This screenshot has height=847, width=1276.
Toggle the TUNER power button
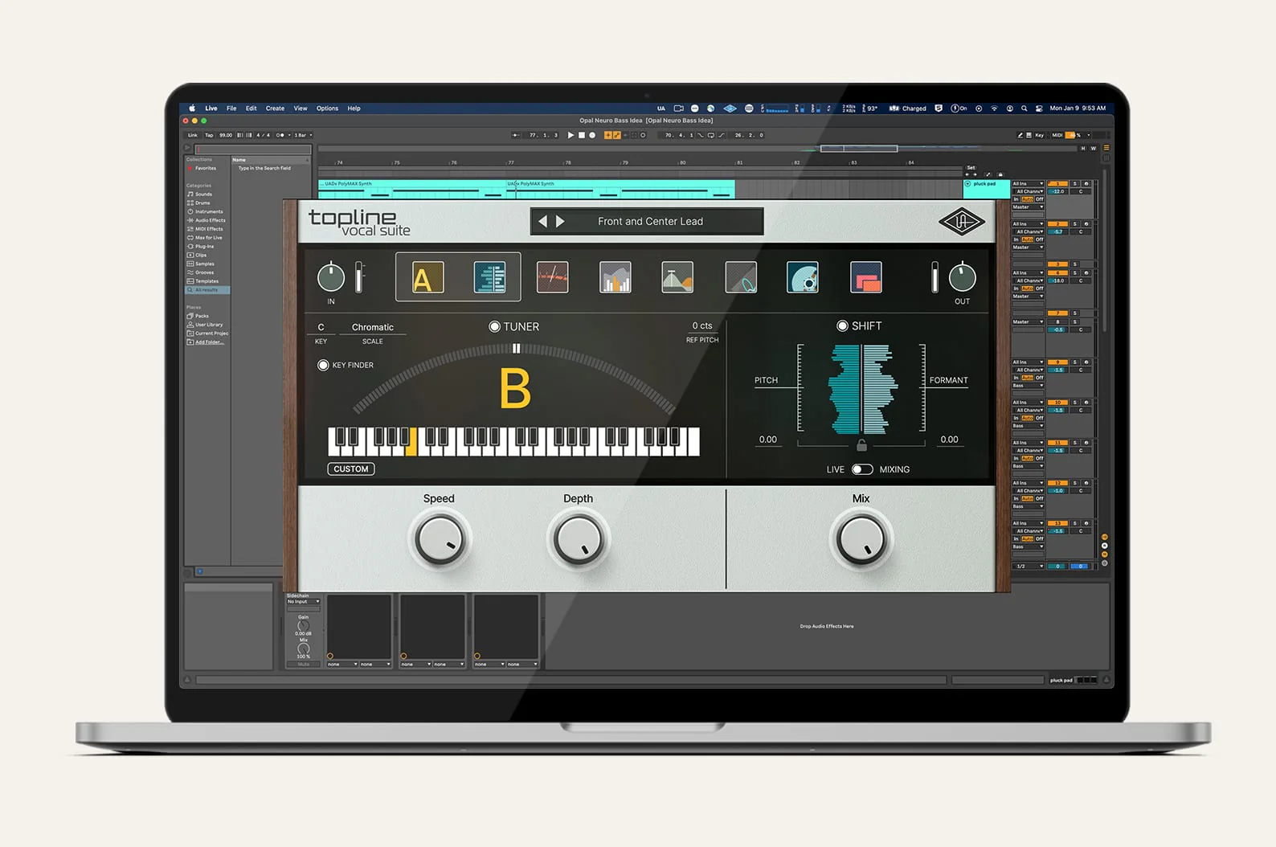tap(494, 326)
